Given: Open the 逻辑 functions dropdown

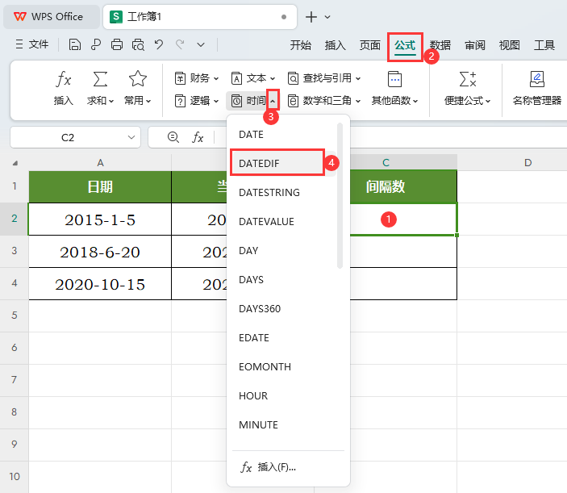Looking at the screenshot, I should (197, 101).
